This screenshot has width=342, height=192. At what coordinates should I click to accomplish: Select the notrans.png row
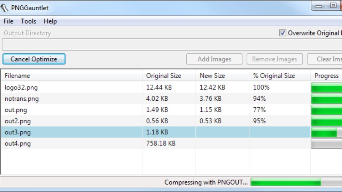[171, 98]
